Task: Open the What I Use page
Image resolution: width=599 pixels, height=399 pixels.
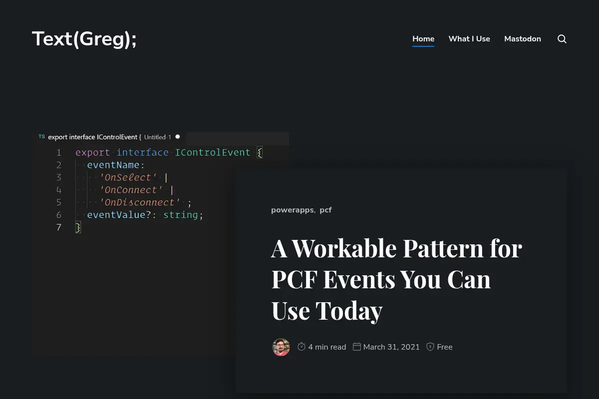Action: (469, 39)
